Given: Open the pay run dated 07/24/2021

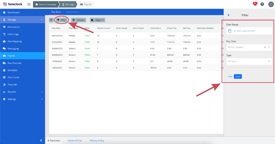Looking at the screenshot, I should tap(136, 42).
